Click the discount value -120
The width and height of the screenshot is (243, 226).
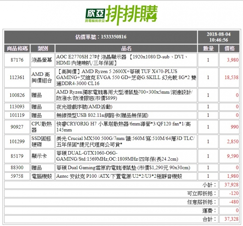pyautogui.click(x=234, y=193)
